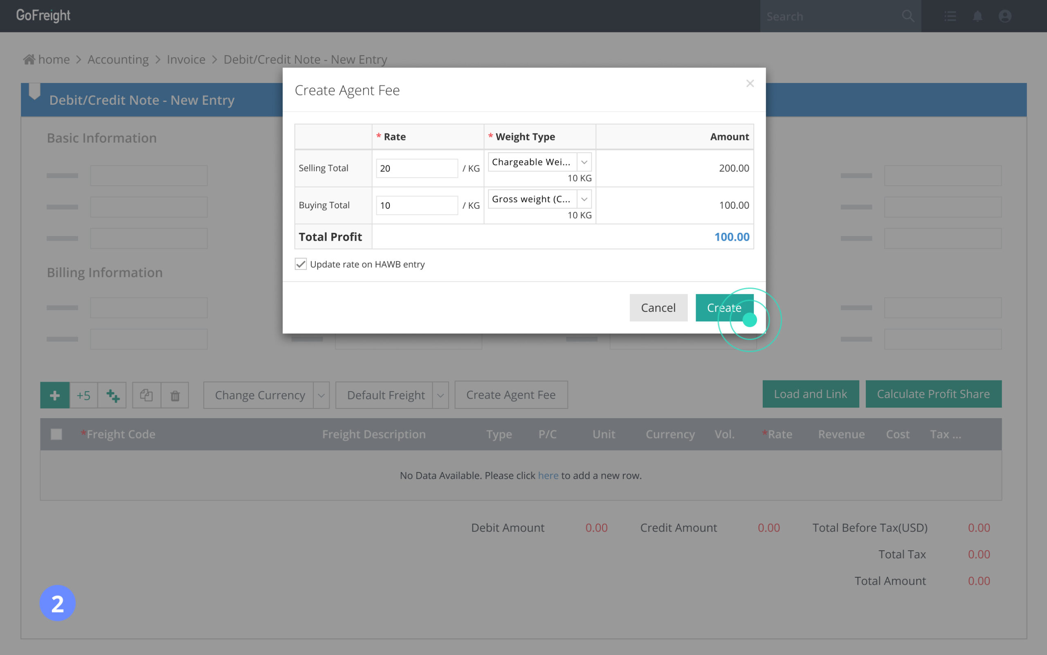Click the notification bell icon

977,16
